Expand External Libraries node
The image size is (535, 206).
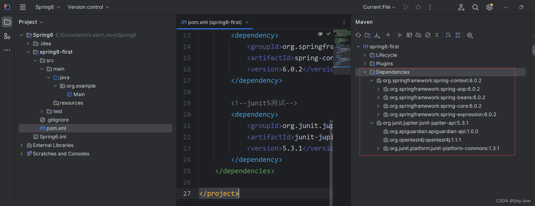(22, 145)
